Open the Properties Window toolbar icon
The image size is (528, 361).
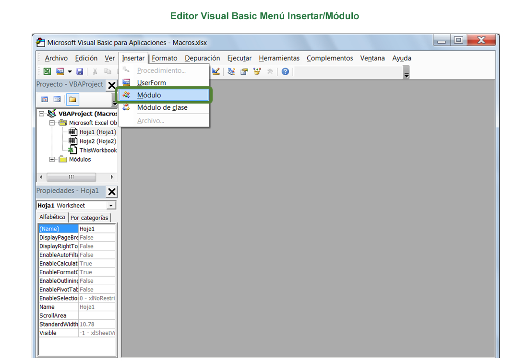pyautogui.click(x=244, y=71)
